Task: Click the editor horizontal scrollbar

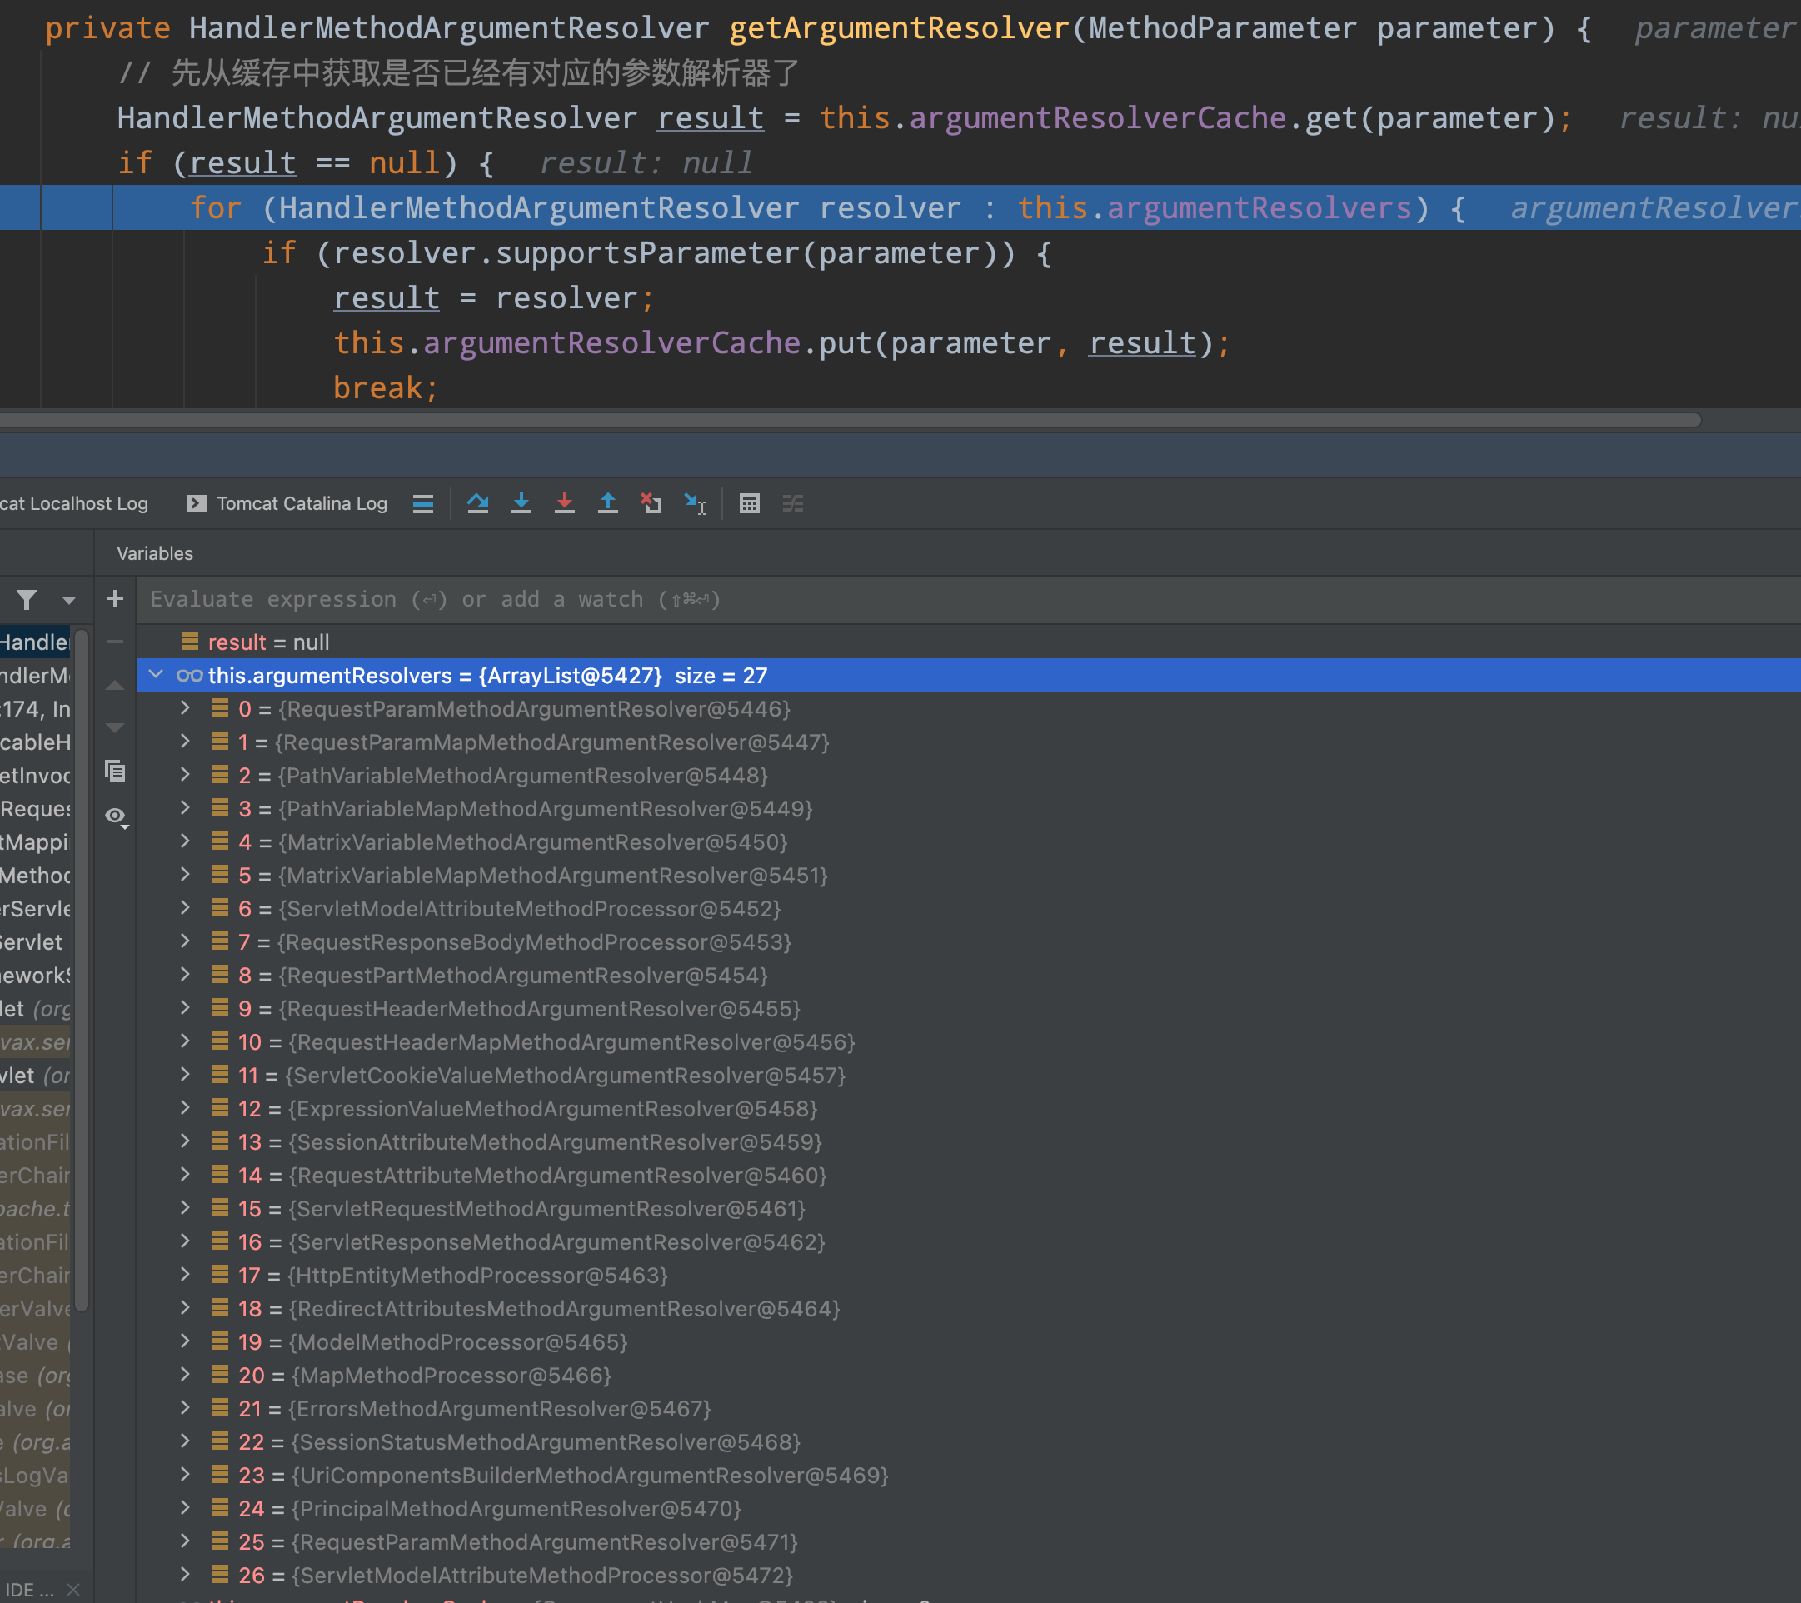Action: coord(846,421)
